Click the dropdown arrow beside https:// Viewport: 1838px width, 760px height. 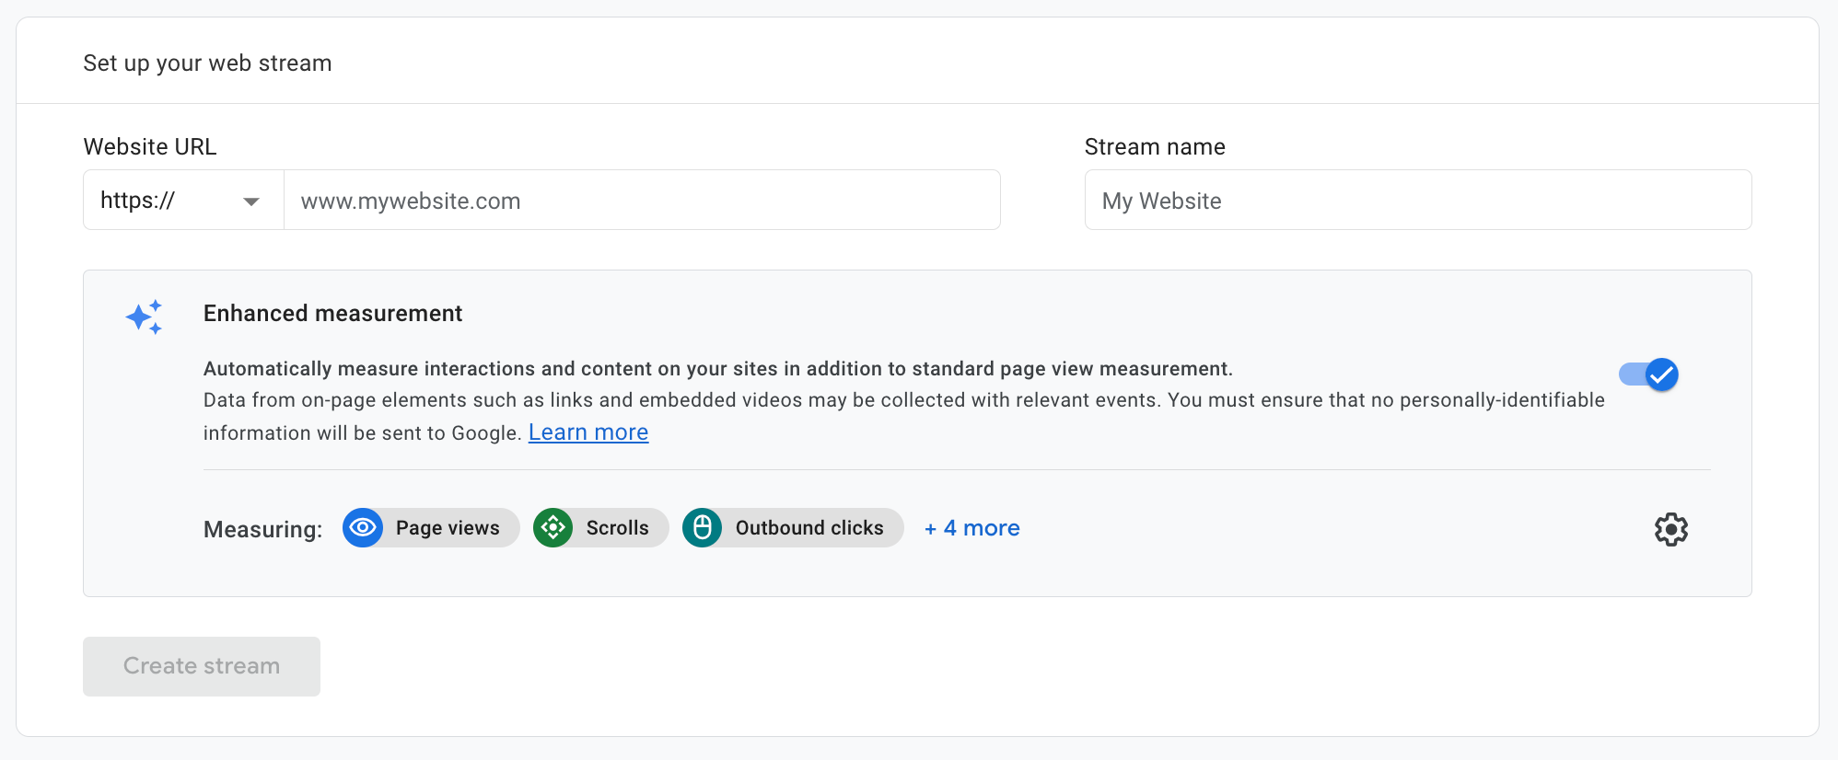[250, 202]
